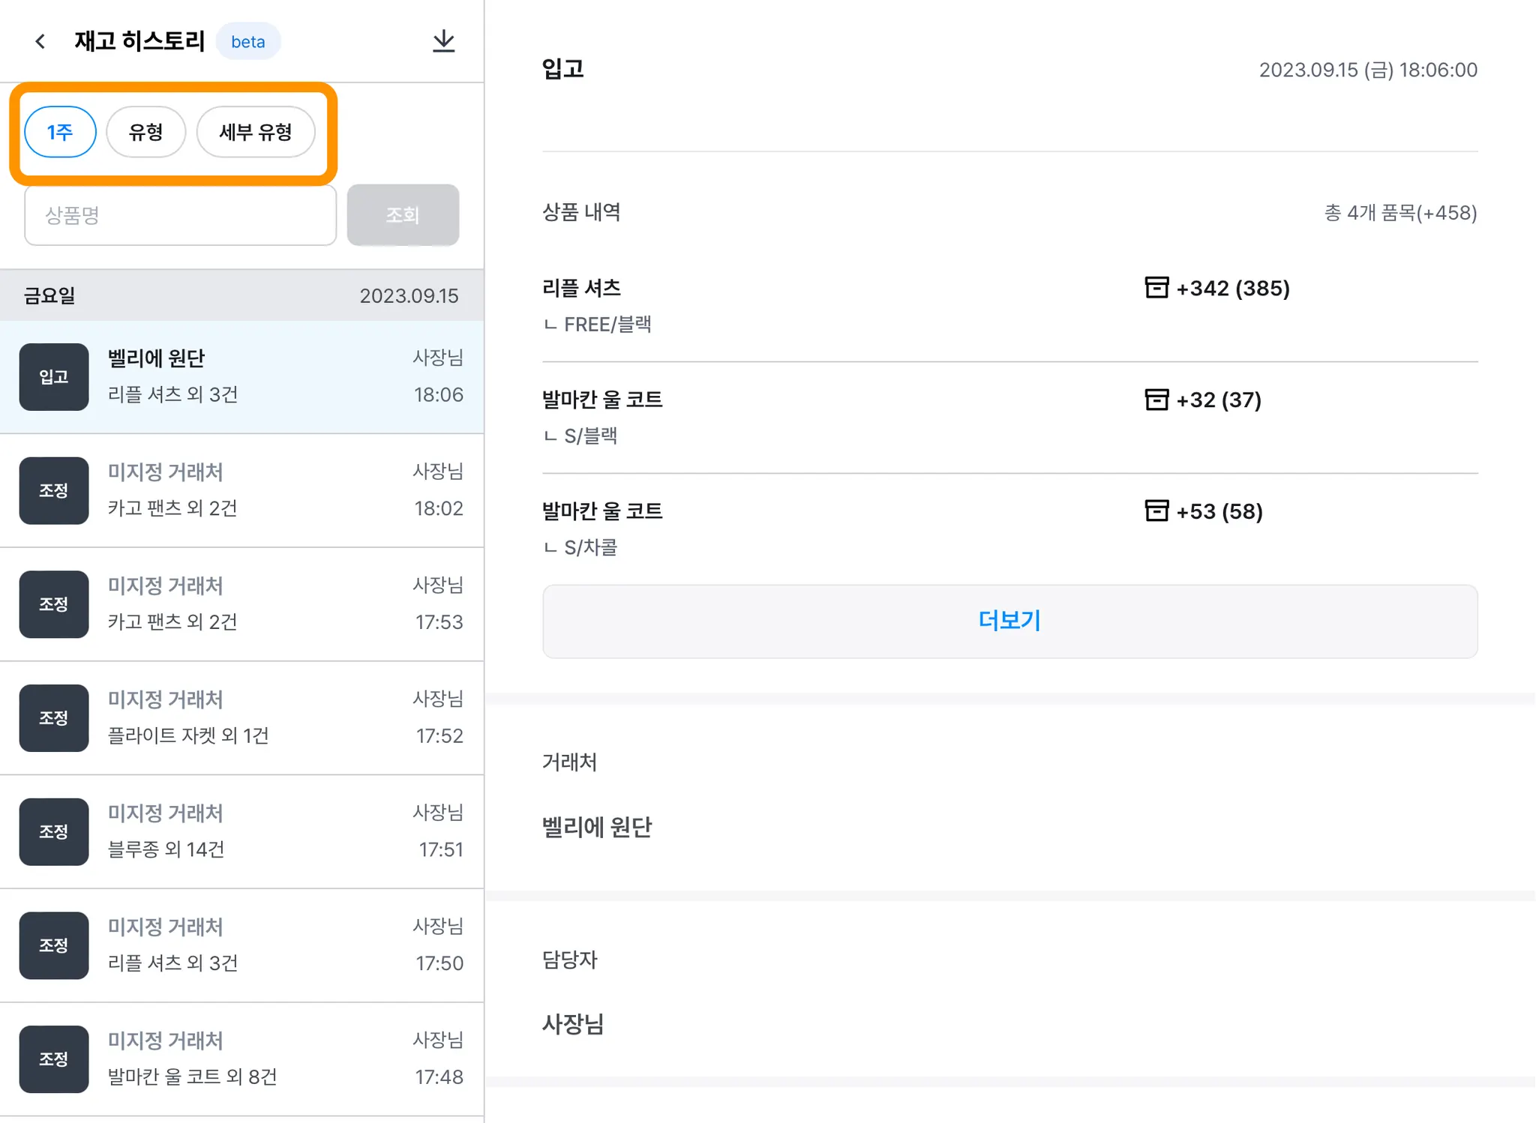Viewport: 1536px width, 1123px height.
Task: Click the download icon in header
Action: (x=444, y=41)
